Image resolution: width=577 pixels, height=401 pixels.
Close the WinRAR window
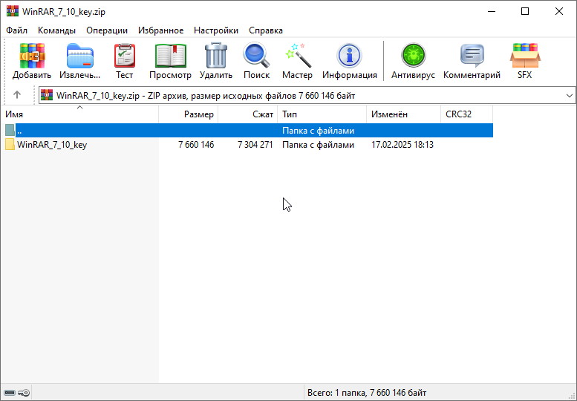559,11
